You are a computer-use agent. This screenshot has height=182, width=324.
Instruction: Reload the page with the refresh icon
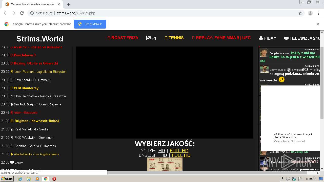(22, 13)
